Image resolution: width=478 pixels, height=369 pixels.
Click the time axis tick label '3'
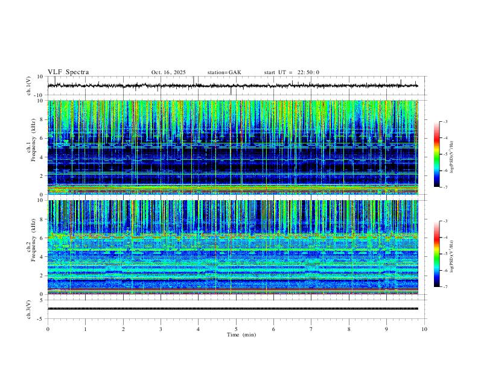[x=161, y=329]
